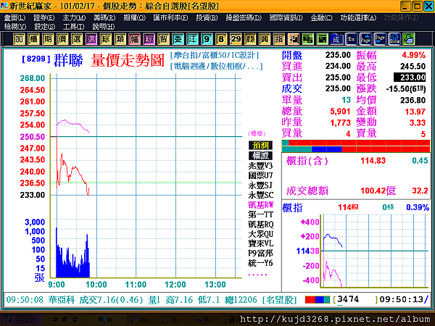Open the 畫面(L) menu
The height and width of the screenshot is (326, 435).
pyautogui.click(x=14, y=18)
